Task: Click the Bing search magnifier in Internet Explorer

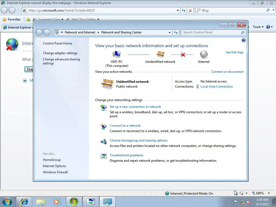Action: [x=268, y=10]
